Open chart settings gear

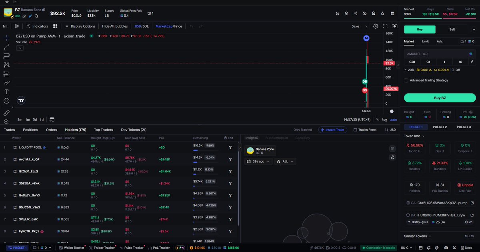coord(376,26)
